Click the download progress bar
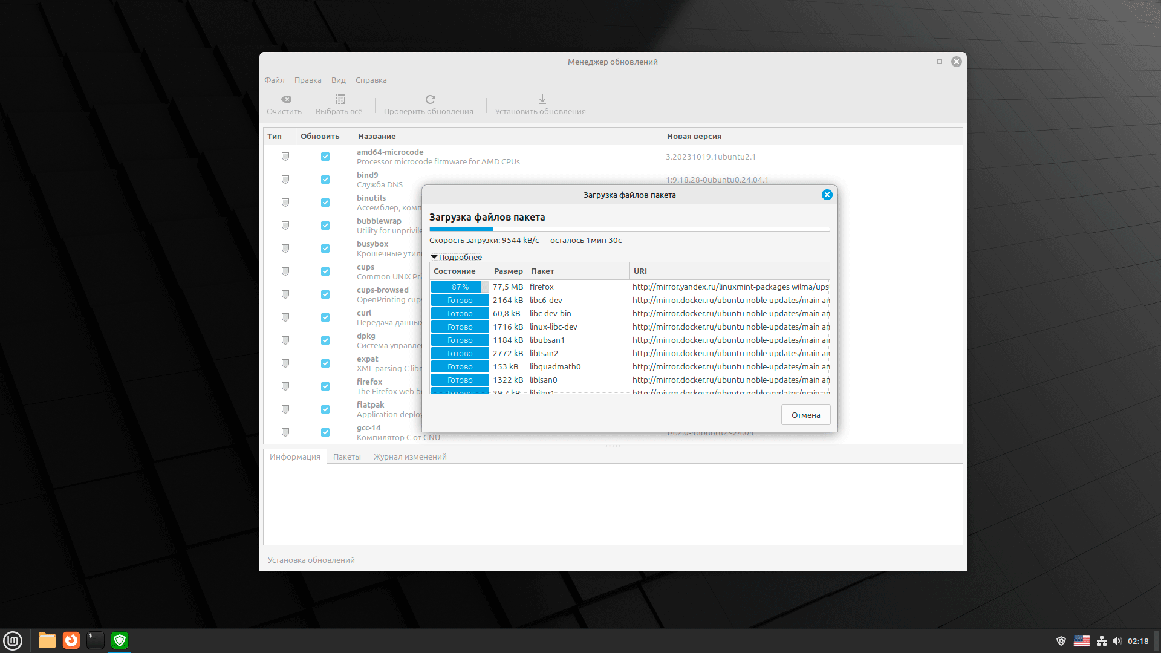 point(629,229)
